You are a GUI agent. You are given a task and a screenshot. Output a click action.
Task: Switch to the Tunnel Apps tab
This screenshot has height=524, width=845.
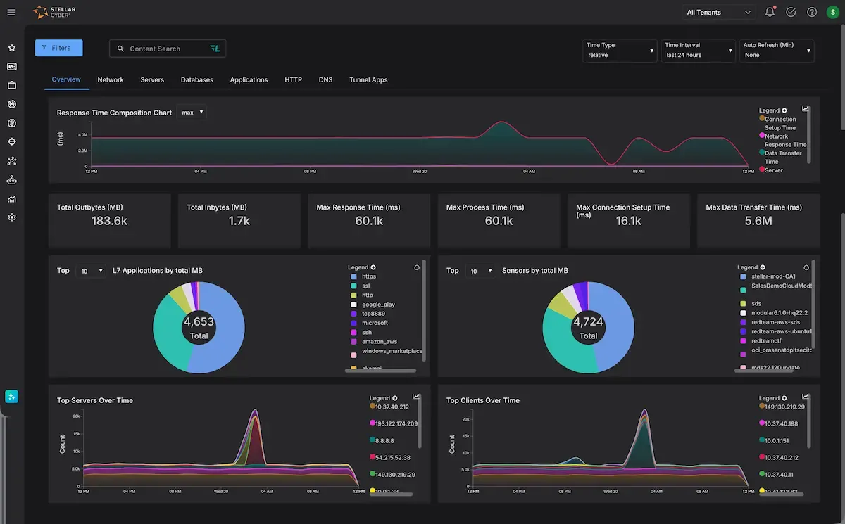click(368, 80)
